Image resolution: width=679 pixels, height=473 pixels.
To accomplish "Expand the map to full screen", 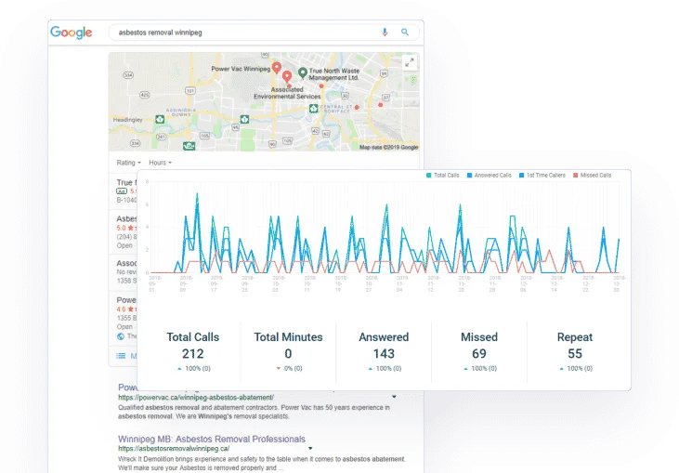I will (x=410, y=63).
